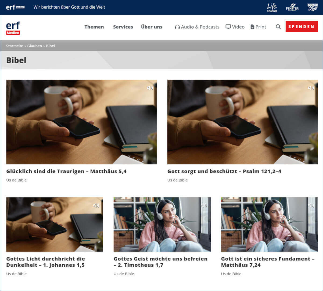Open the Services menu

(123, 27)
